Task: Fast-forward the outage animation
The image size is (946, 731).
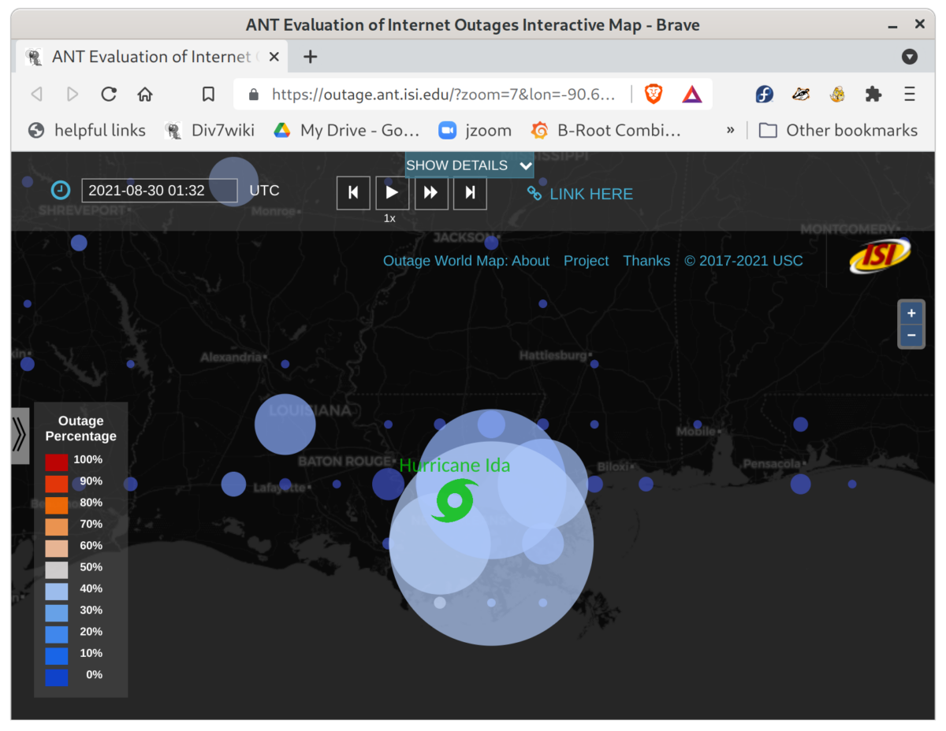Action: 431,192
